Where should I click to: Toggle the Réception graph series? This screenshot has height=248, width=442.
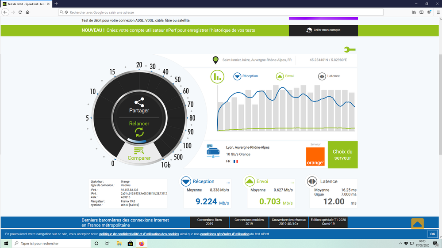coord(246,76)
